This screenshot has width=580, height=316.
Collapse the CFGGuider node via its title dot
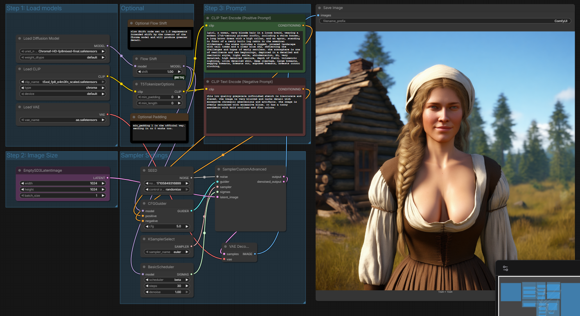tap(144, 203)
